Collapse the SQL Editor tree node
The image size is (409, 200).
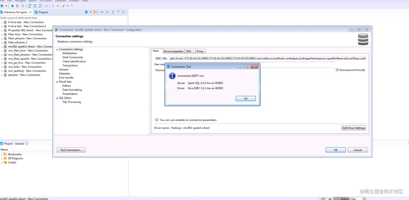57,98
